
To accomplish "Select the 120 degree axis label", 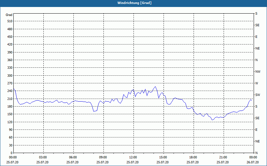I will point(10,122).
